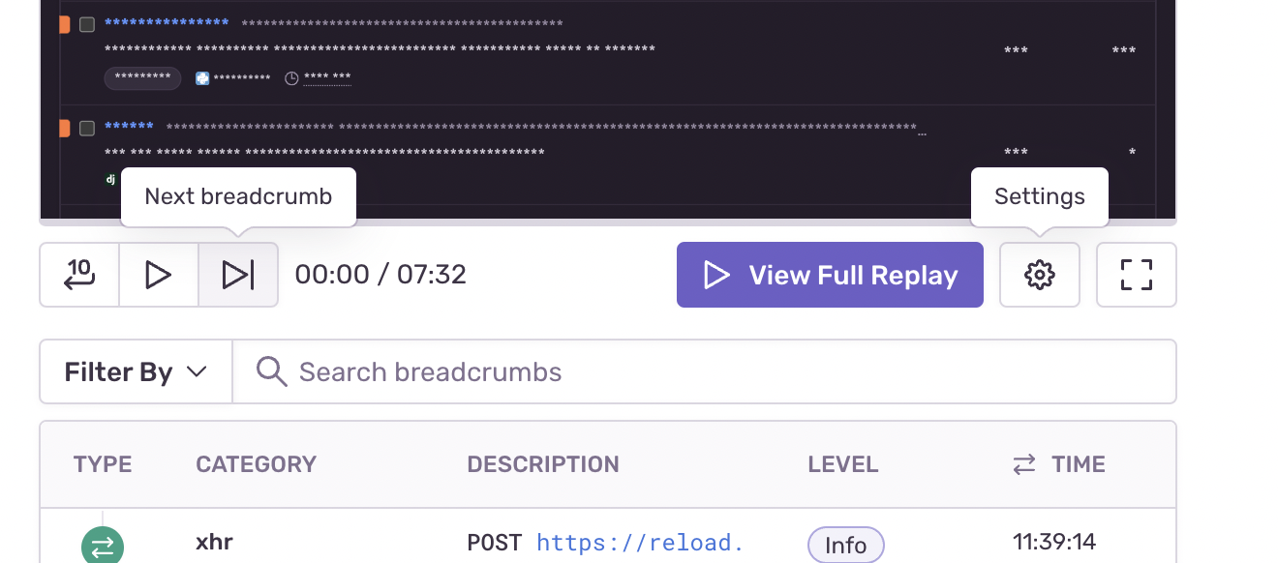Image resolution: width=1278 pixels, height=563 pixels.
Task: Rewind the replay 10 seconds
Action: pos(78,275)
